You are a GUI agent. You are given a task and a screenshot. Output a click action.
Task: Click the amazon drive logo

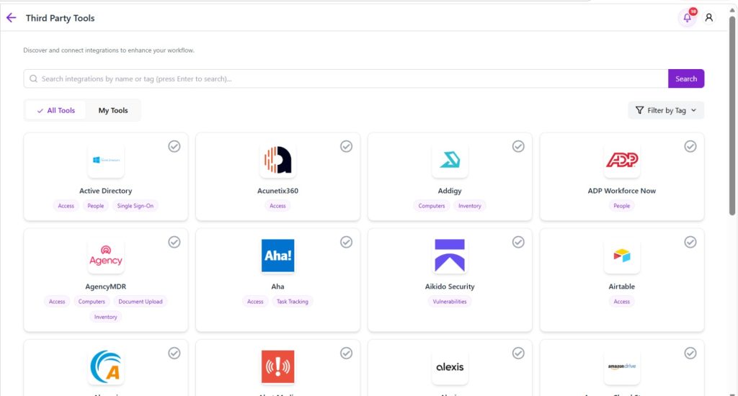622,367
